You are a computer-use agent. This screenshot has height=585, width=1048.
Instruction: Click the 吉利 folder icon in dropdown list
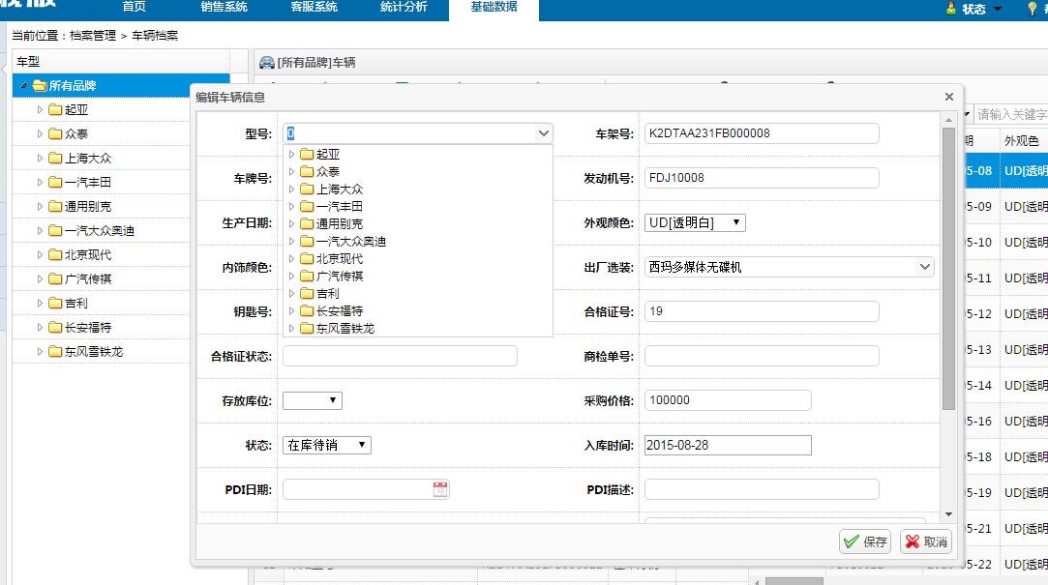tap(307, 294)
